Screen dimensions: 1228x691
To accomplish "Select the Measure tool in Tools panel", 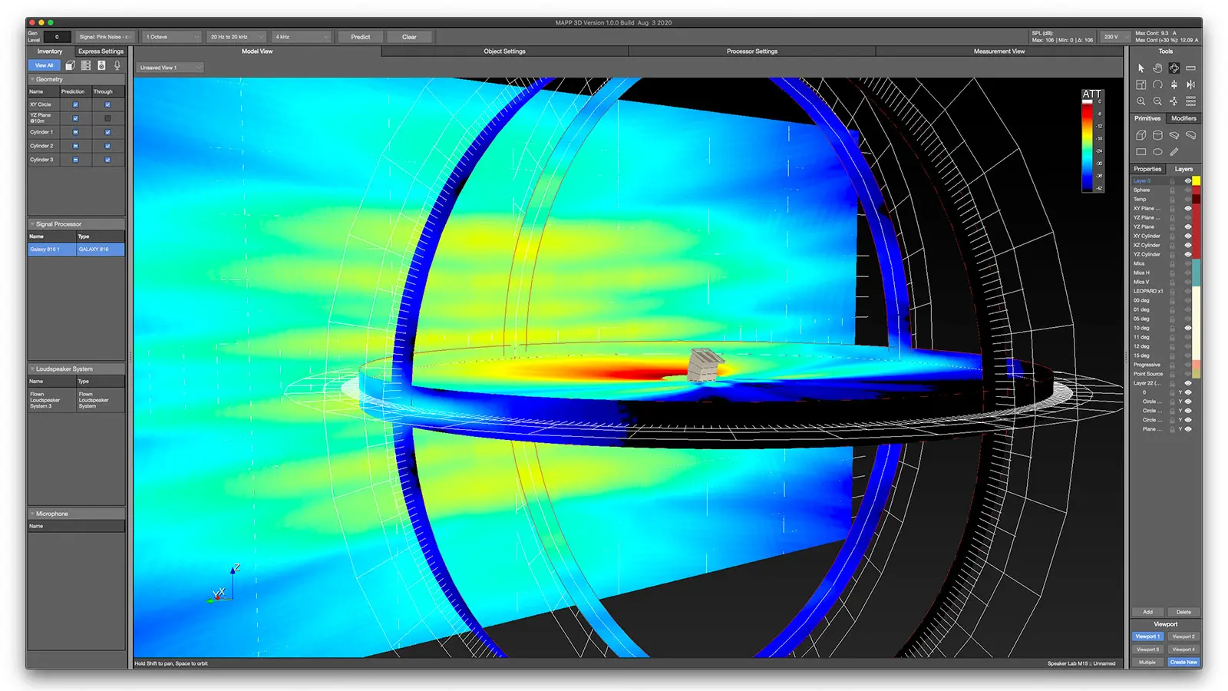I will [1191, 68].
